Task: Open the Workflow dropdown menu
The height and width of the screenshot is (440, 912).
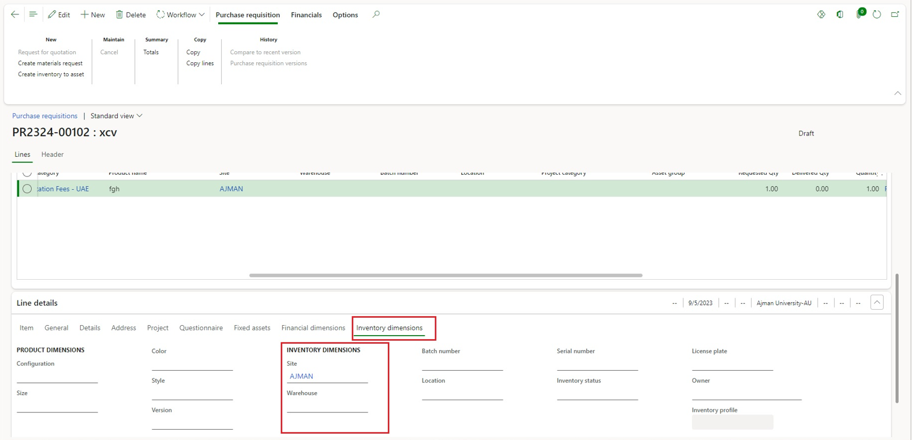Action: (x=180, y=14)
